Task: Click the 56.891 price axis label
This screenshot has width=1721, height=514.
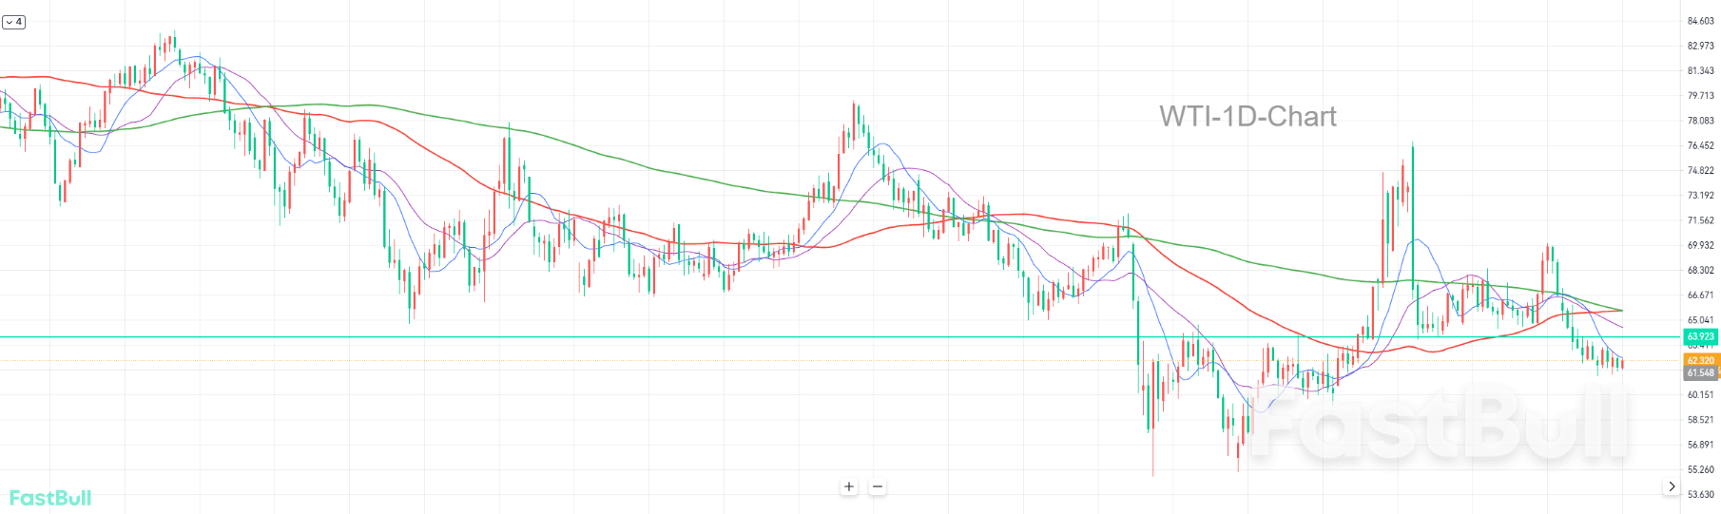Action: [1700, 445]
